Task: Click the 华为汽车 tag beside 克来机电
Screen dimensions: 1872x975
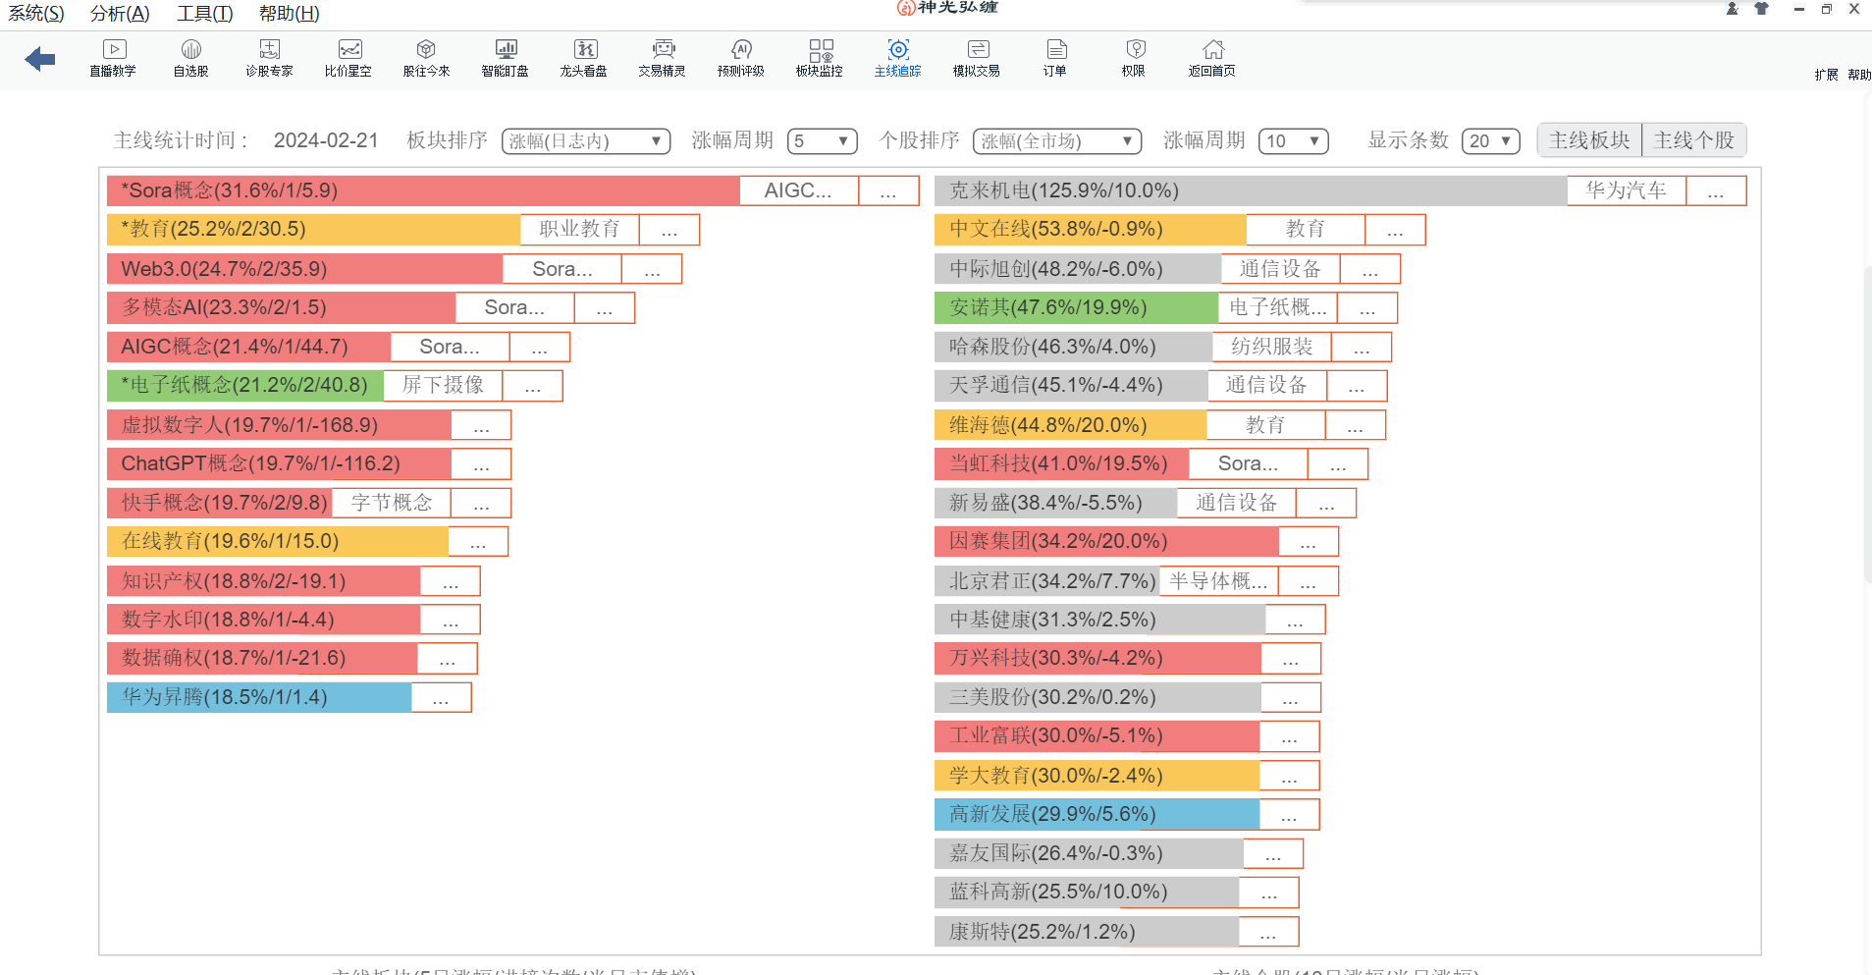Action: 1626,190
